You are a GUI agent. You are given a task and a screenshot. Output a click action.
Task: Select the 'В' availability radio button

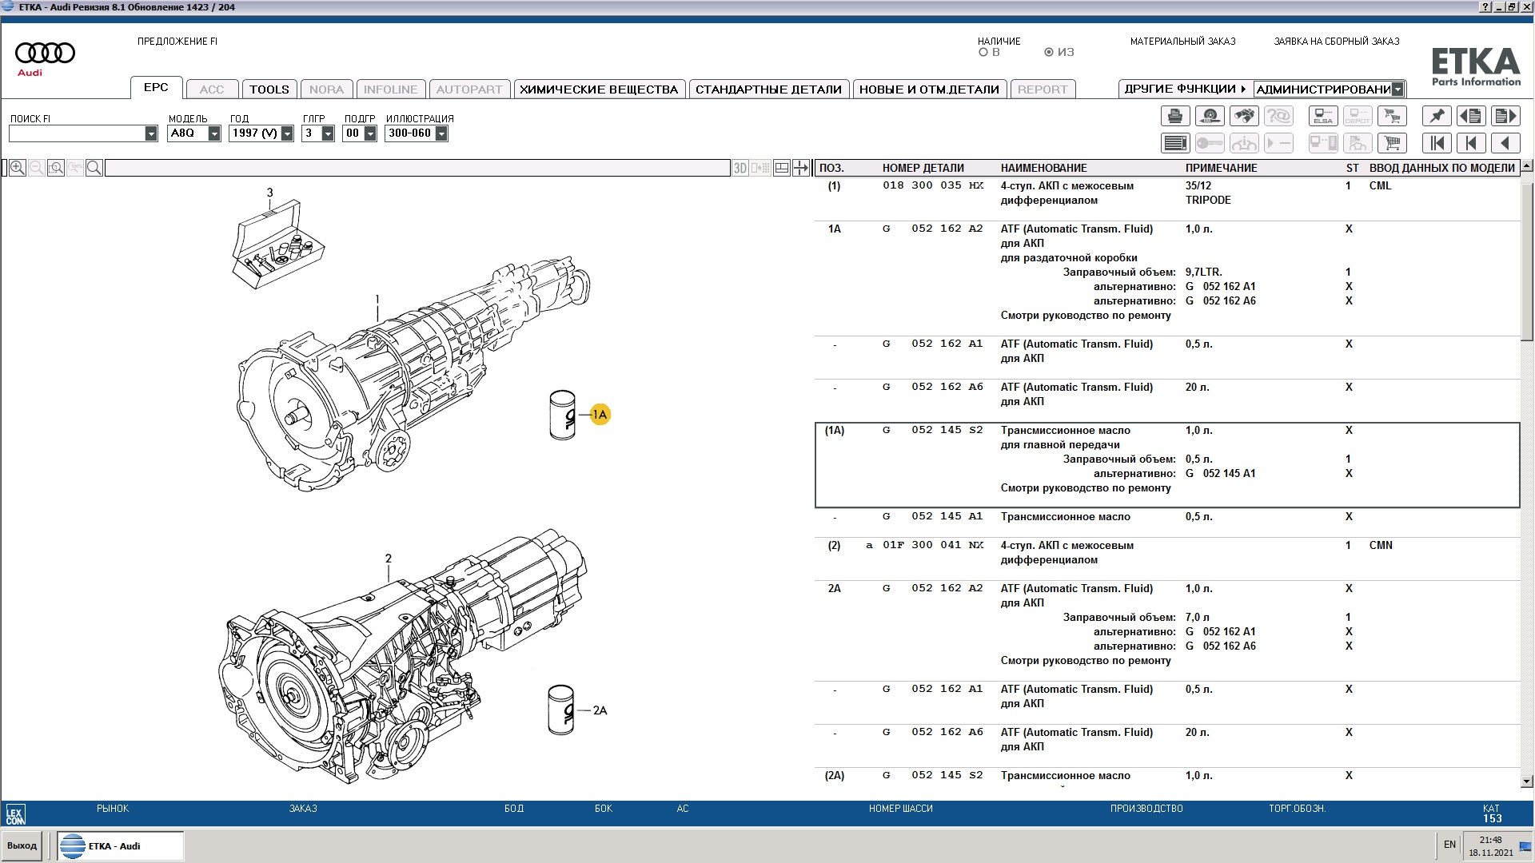point(983,53)
